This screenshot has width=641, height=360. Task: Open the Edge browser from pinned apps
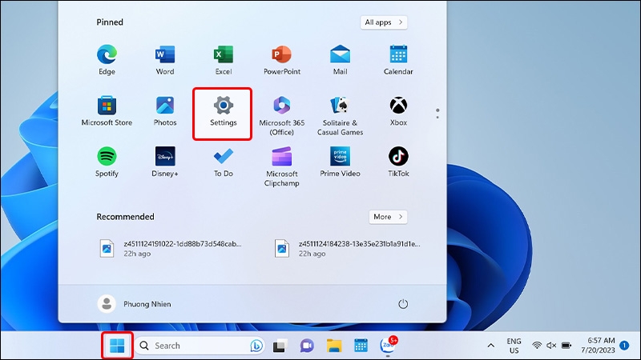[x=107, y=60]
